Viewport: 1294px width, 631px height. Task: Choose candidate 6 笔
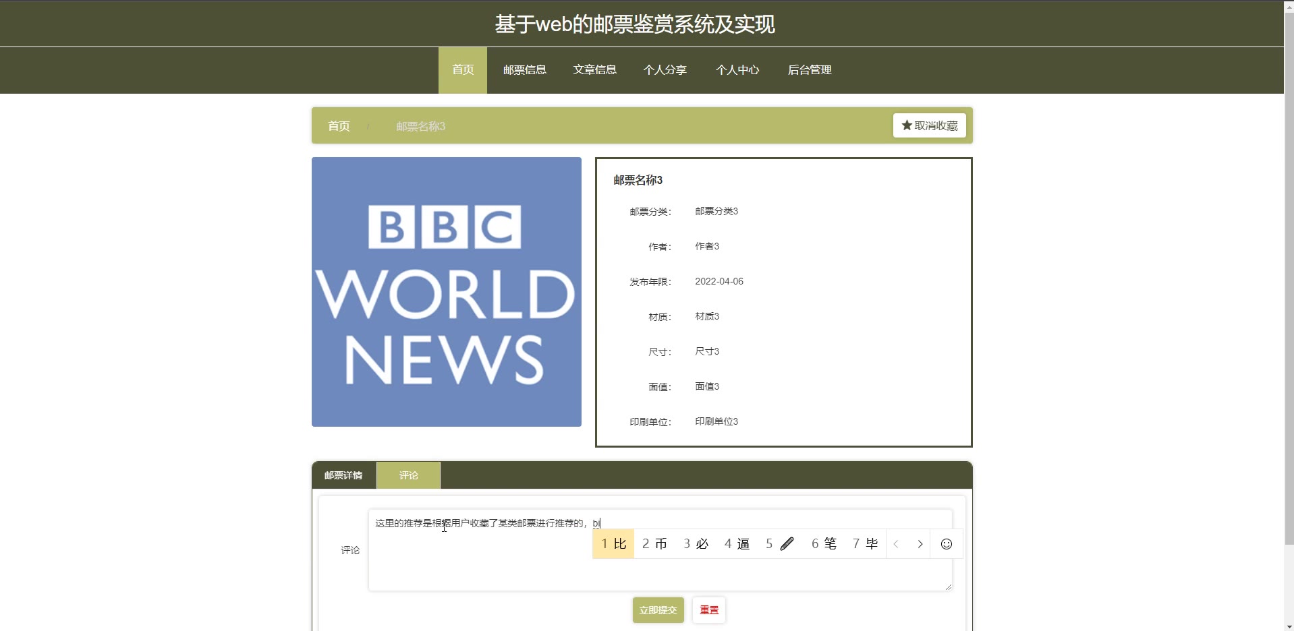[824, 544]
